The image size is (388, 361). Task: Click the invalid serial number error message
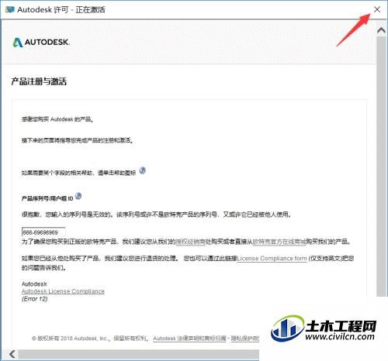pyautogui.click(x=156, y=215)
